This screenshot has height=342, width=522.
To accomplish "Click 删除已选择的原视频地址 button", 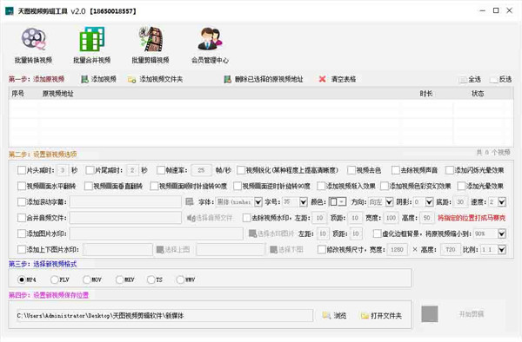I will point(264,79).
